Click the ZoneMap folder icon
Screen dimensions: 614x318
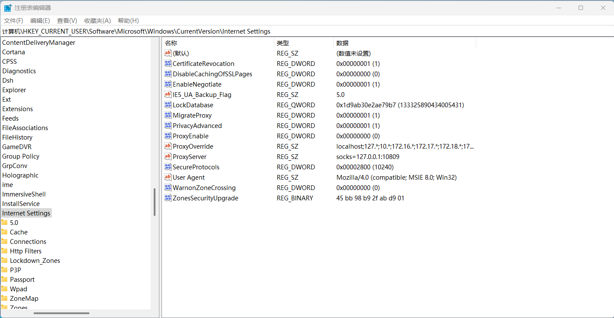pos(4,298)
